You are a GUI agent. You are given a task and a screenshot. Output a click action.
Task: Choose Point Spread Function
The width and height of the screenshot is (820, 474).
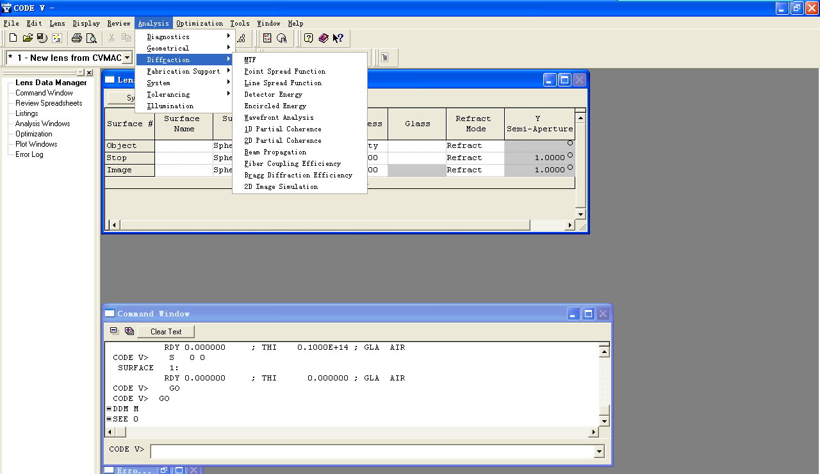tap(299, 71)
